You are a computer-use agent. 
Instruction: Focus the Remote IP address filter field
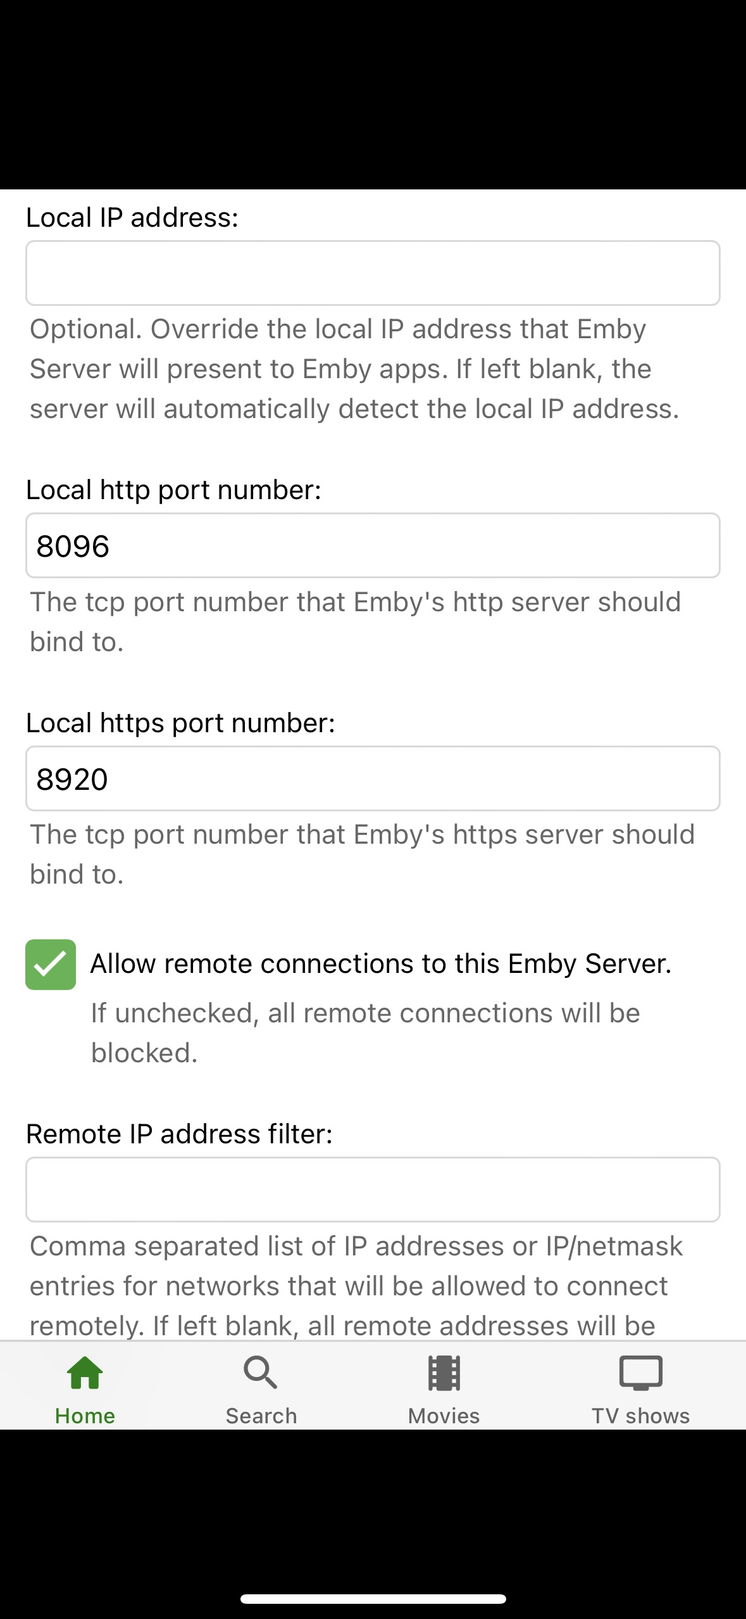tap(373, 1190)
